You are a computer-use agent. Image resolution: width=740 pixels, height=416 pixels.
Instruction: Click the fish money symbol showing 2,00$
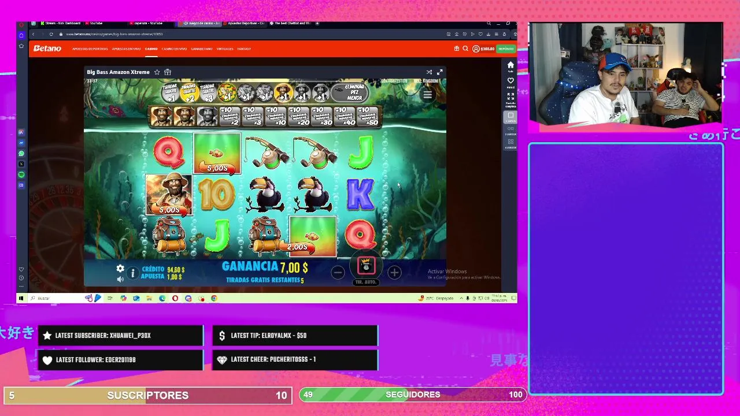pyautogui.click(x=312, y=236)
